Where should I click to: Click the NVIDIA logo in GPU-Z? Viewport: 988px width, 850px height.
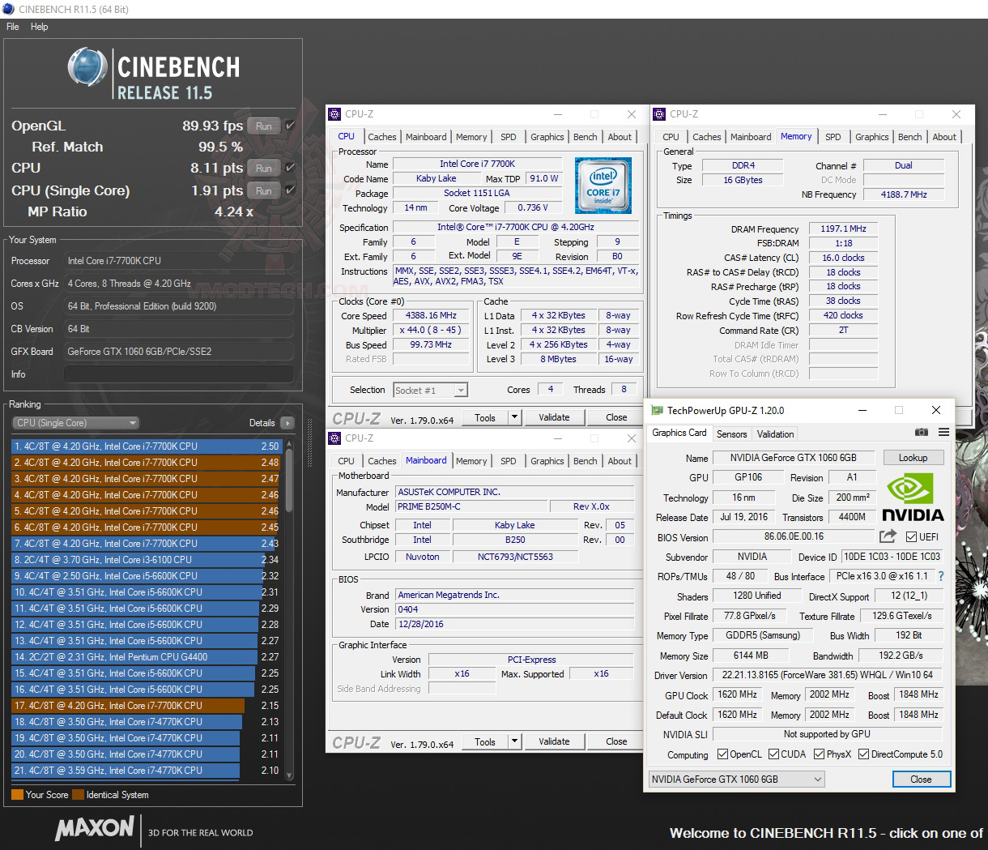click(912, 498)
